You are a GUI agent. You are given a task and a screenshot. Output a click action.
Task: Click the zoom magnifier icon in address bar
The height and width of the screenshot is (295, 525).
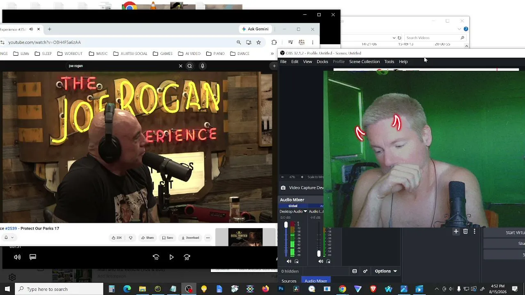239,42
